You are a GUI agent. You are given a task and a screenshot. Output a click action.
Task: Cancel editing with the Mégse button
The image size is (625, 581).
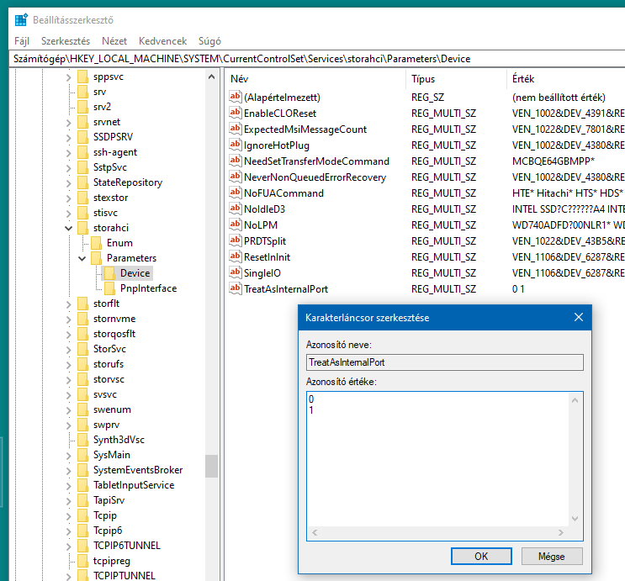point(552,557)
